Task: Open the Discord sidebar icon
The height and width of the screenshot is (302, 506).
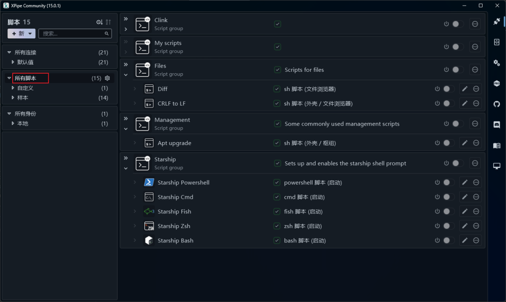Action: tap(497, 125)
